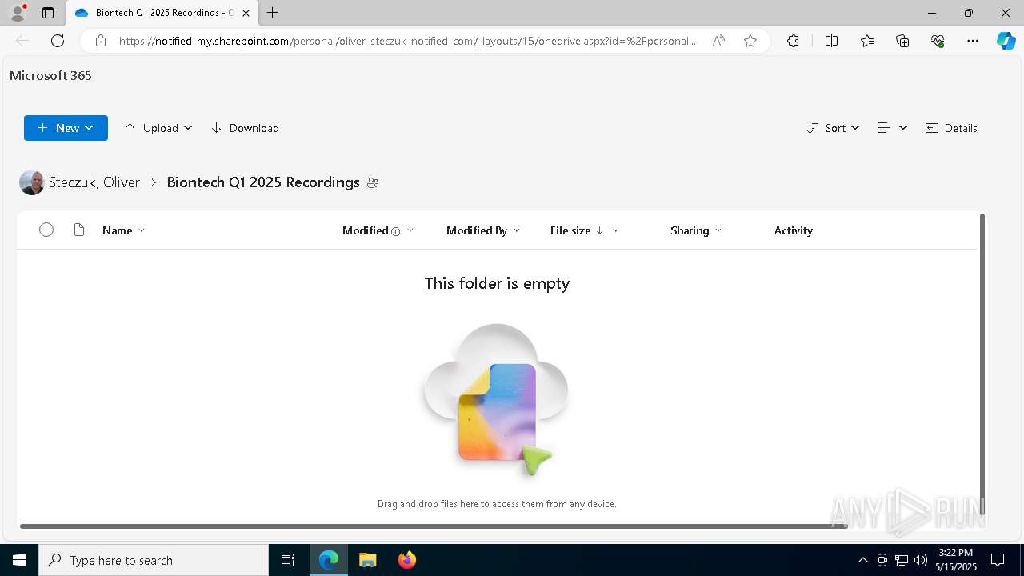Click the volume tray icon
The image size is (1024, 576).
point(921,560)
